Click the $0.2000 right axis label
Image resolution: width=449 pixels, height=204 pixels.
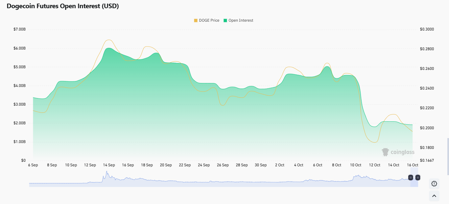pos(427,128)
